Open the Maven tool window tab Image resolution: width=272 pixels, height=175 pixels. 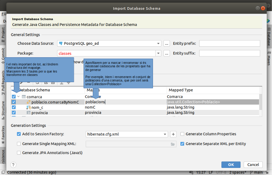coord(269,58)
